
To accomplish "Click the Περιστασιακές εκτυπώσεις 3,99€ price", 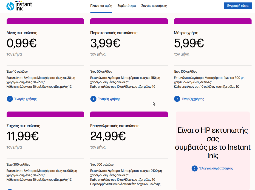I will [105, 43].
